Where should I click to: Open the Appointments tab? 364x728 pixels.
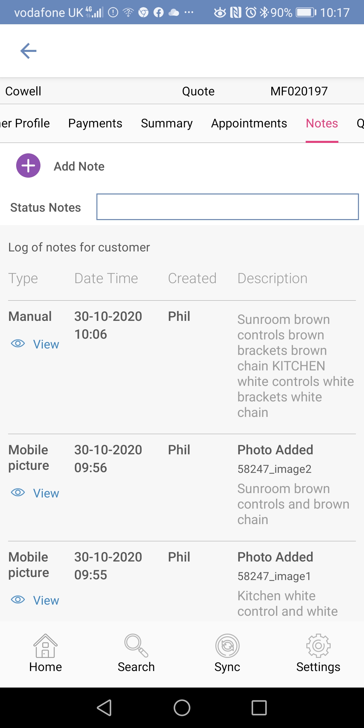pyautogui.click(x=249, y=123)
